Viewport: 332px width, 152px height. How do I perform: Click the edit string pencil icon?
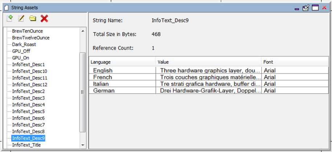click(x=21, y=19)
